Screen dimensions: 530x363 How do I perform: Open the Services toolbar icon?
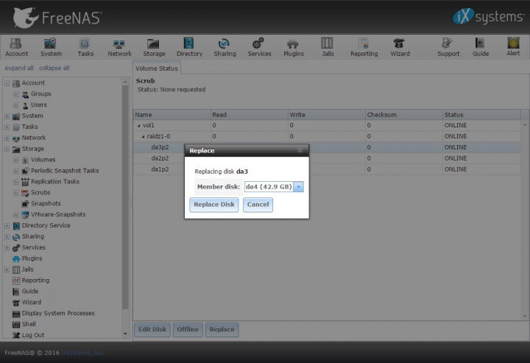point(259,47)
